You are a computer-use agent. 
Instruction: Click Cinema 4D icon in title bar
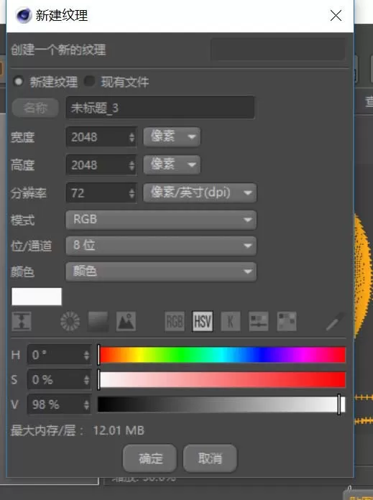23,15
